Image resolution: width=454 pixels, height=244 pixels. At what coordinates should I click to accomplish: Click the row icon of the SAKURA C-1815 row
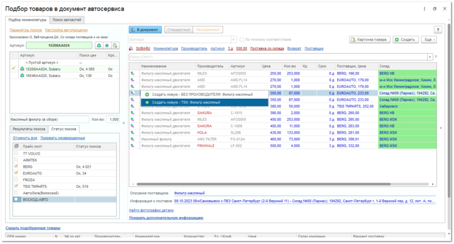coord(133,113)
